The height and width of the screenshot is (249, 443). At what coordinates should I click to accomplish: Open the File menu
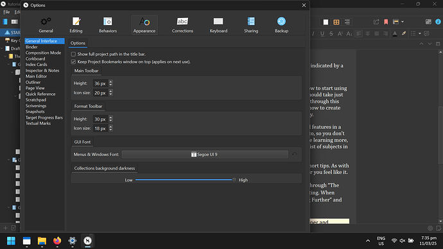[x=6, y=12]
